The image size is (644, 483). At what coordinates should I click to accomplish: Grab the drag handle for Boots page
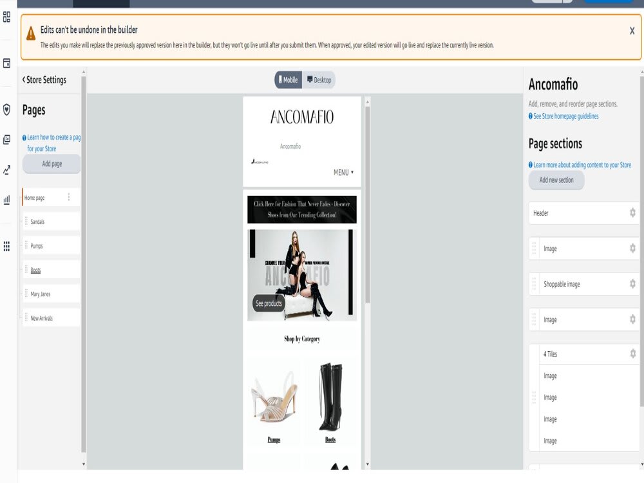pos(26,269)
